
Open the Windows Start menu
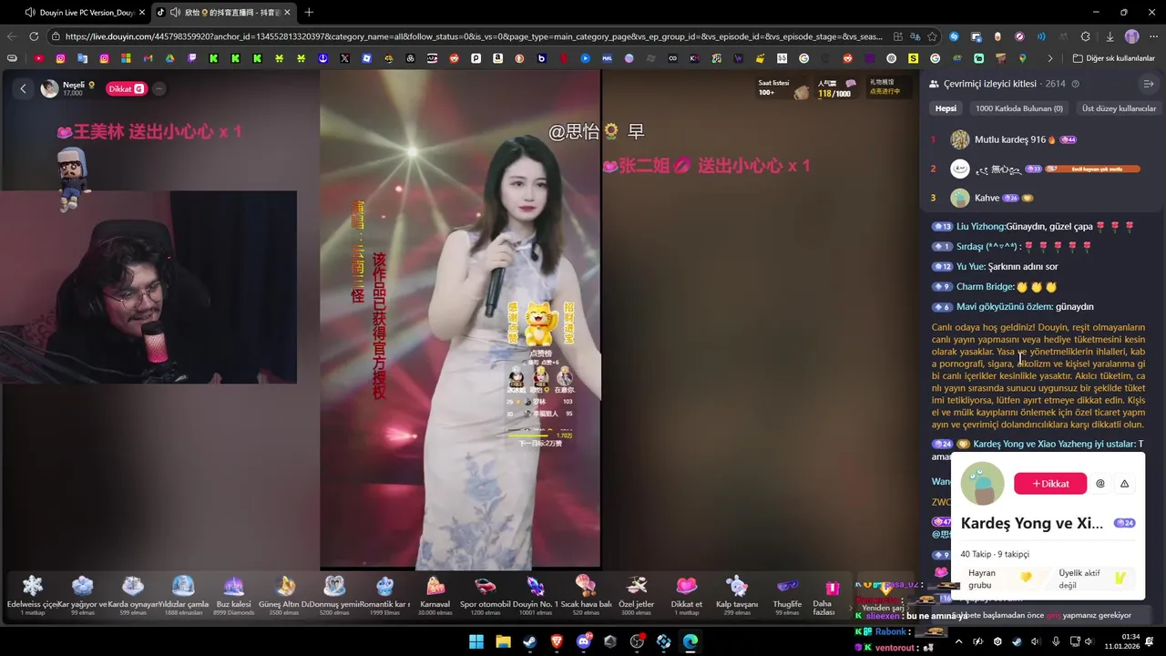point(476,641)
